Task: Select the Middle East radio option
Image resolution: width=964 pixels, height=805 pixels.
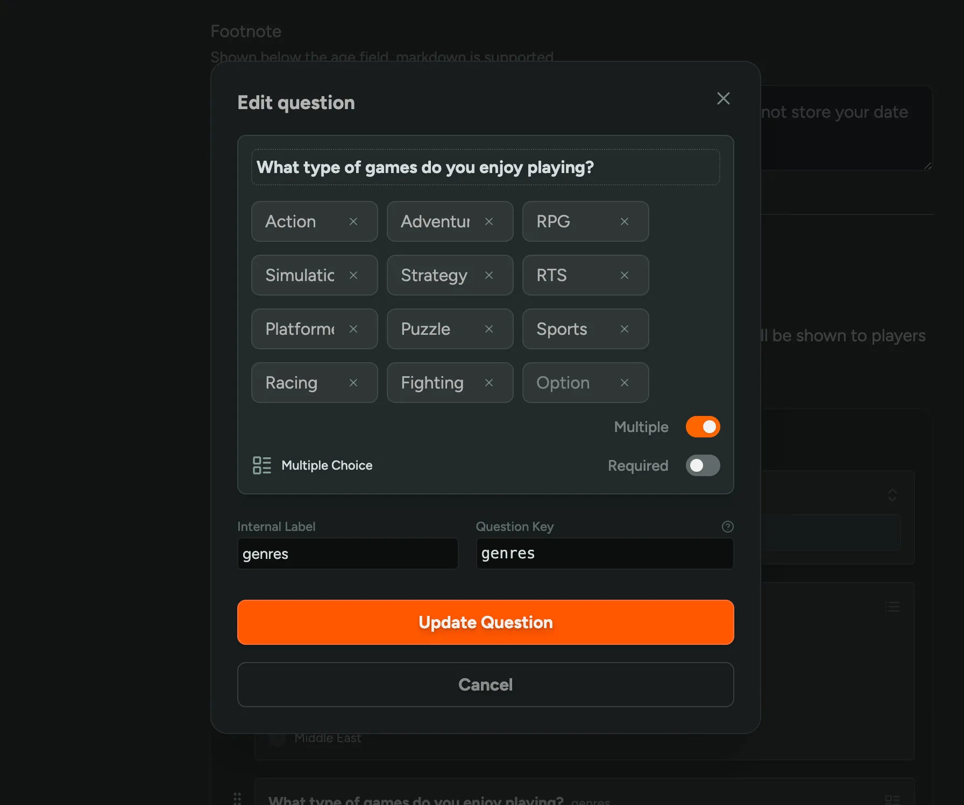Action: coord(277,738)
